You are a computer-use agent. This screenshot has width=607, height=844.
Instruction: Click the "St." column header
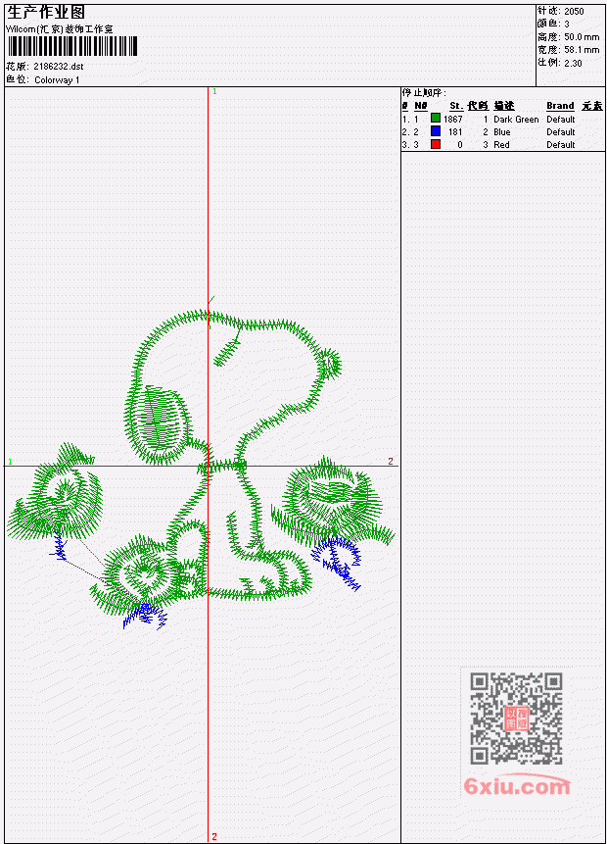[456, 106]
